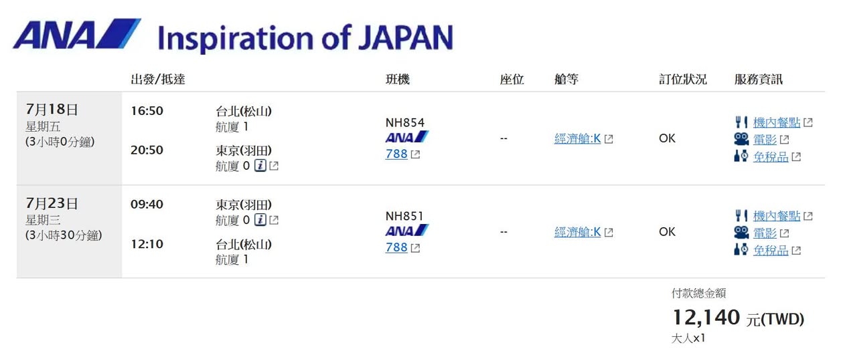Click the 服務資訊 column header
The height and width of the screenshot is (361, 843).
758,80
